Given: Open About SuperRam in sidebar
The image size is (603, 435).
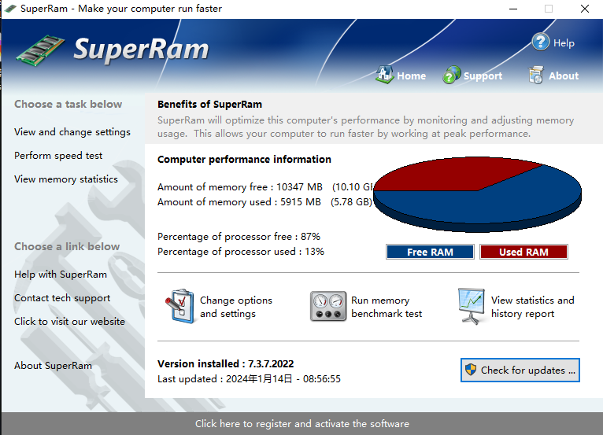Looking at the screenshot, I should (x=53, y=366).
